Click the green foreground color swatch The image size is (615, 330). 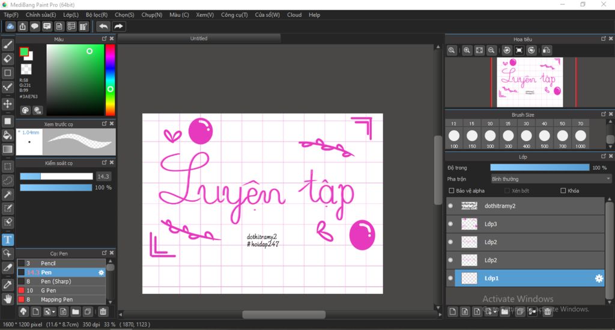click(24, 52)
